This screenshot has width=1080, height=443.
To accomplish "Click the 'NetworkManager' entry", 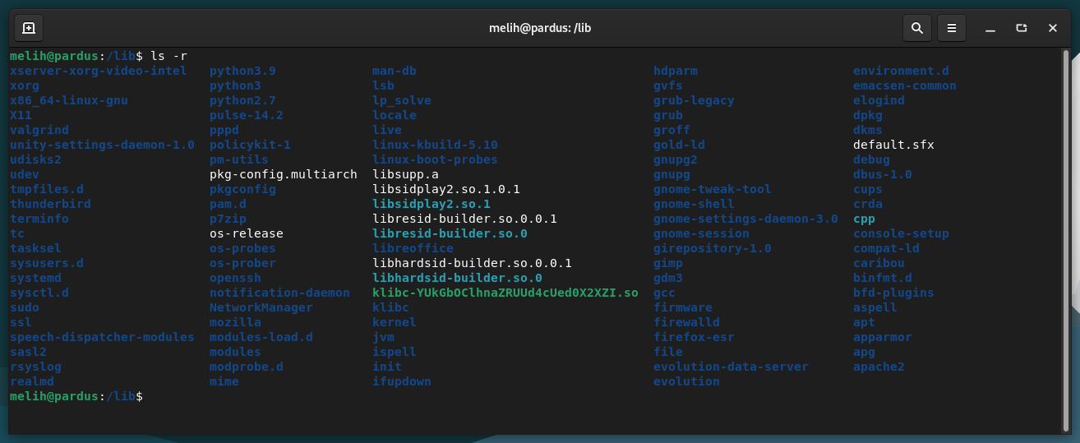I will (261, 307).
